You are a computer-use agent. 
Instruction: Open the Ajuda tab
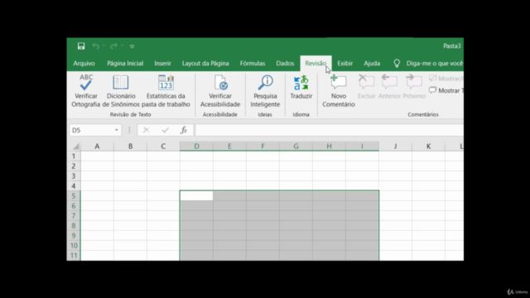click(372, 63)
